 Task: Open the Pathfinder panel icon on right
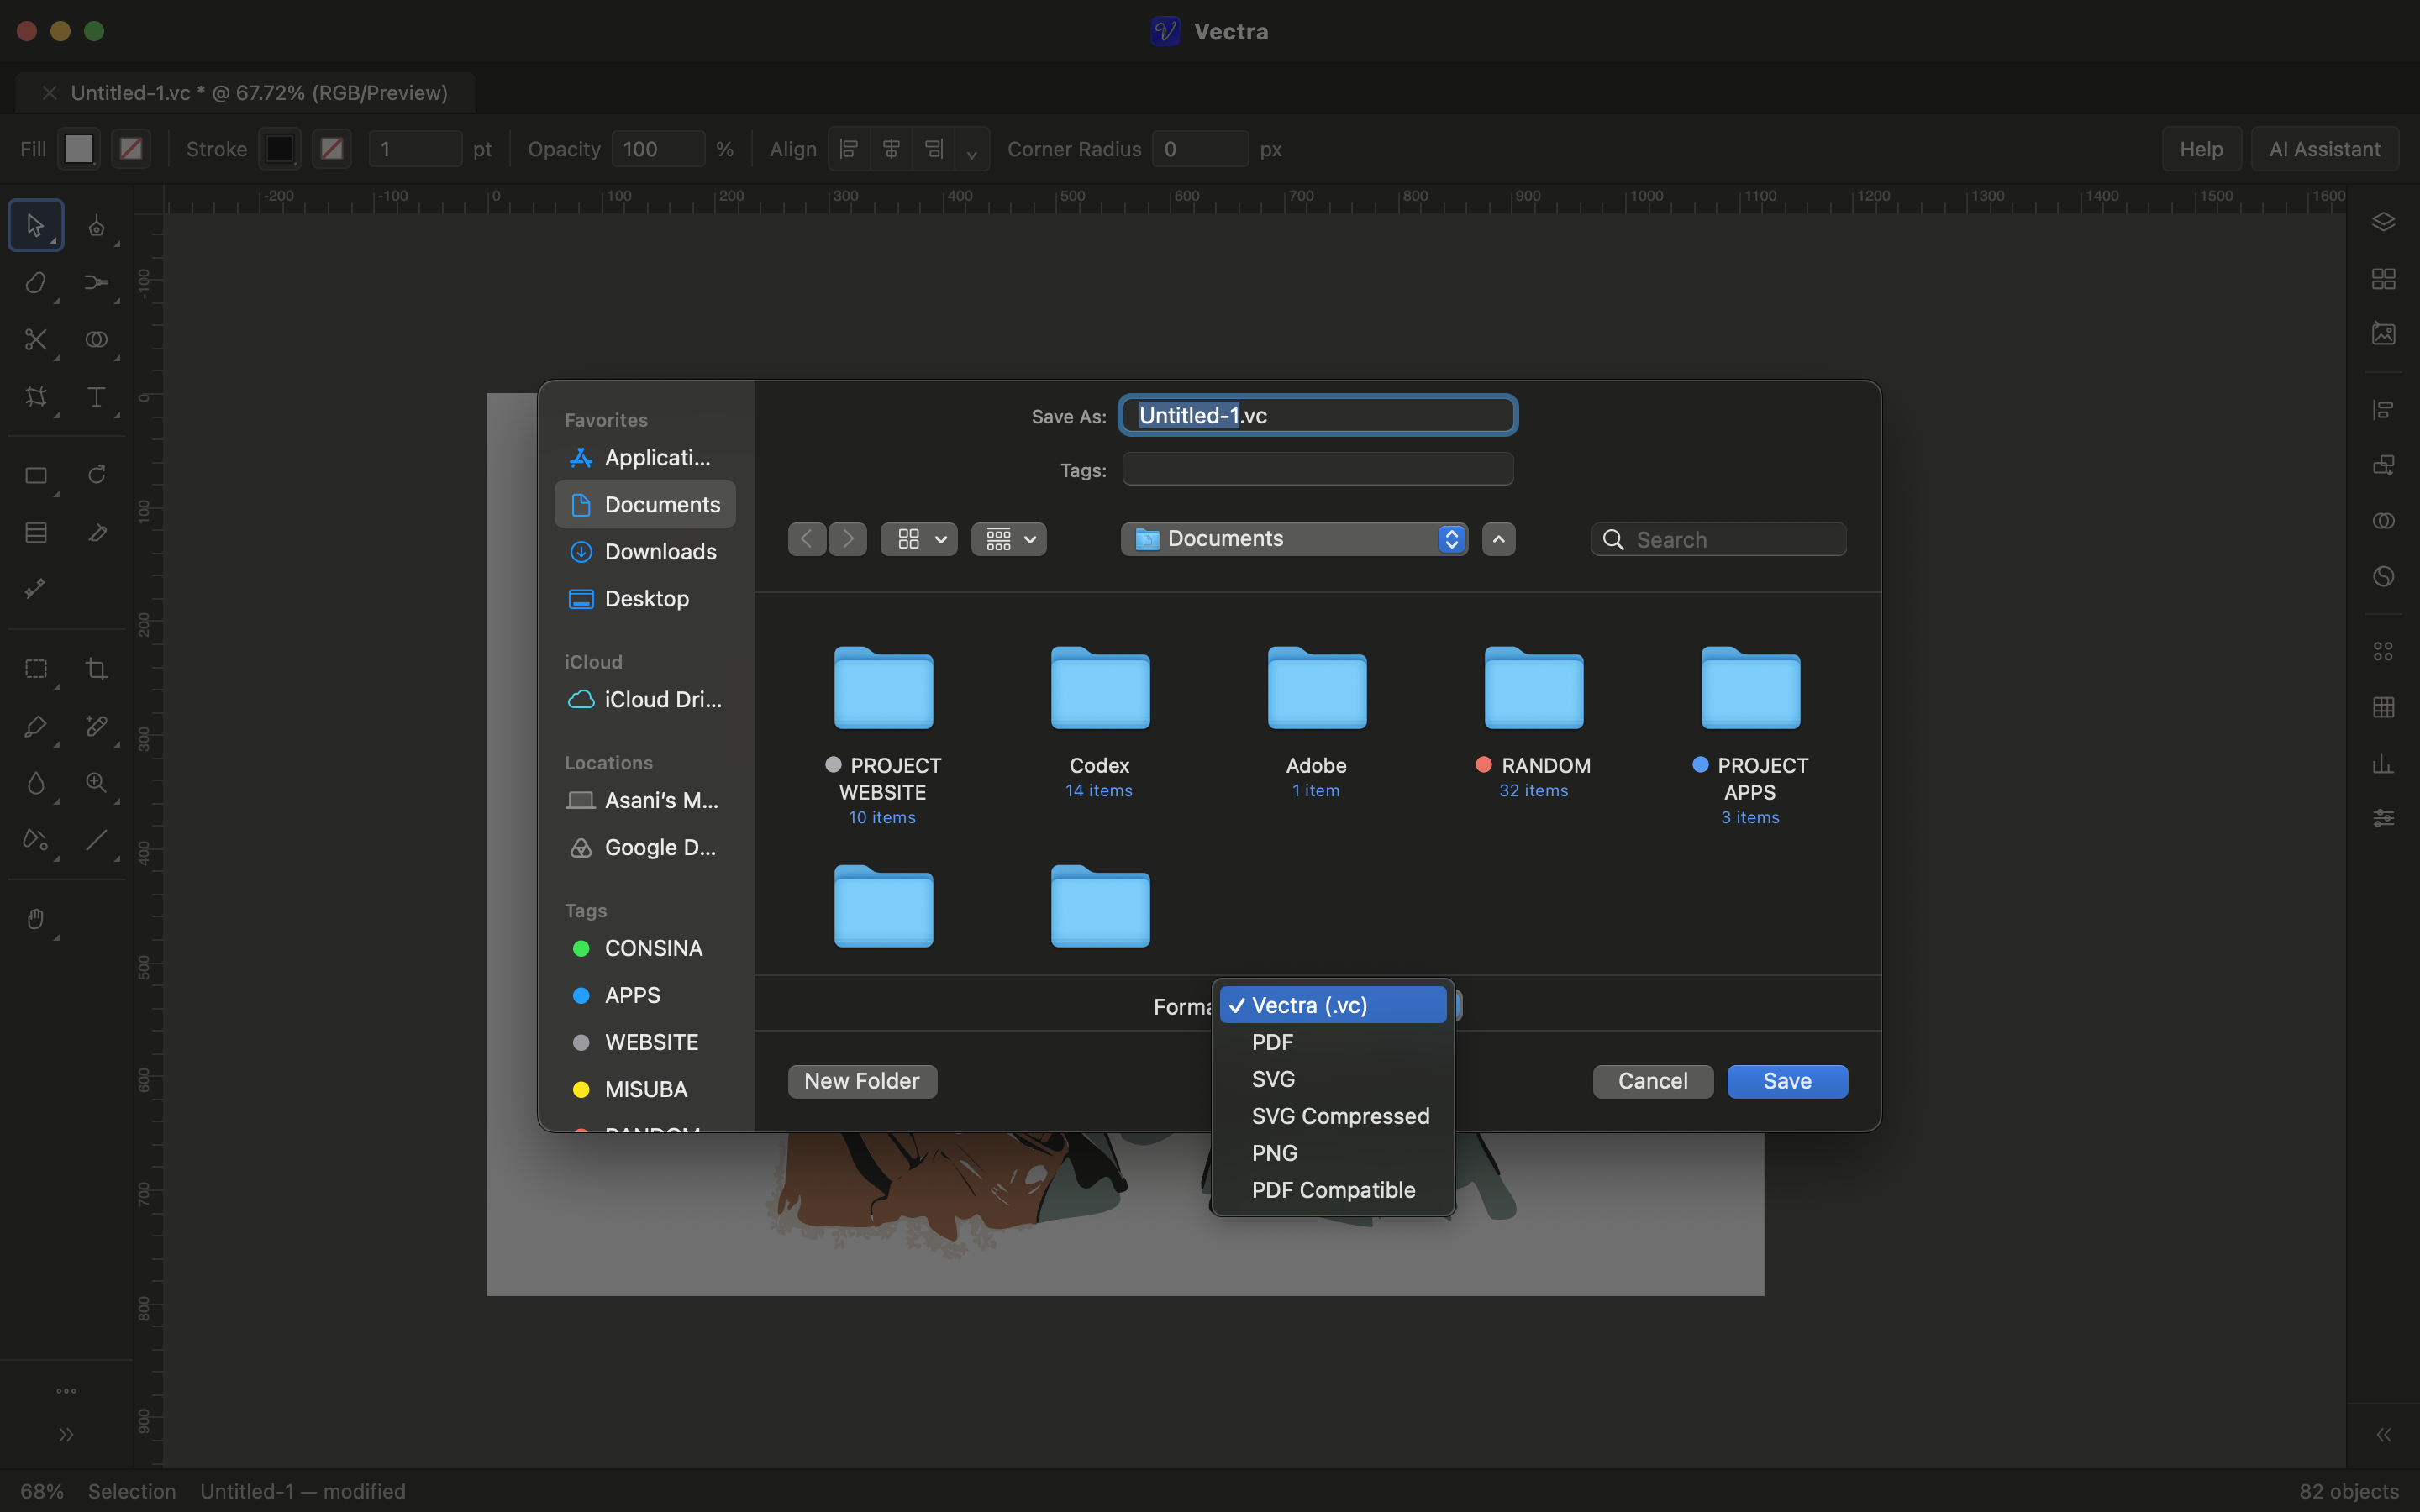tap(2383, 521)
